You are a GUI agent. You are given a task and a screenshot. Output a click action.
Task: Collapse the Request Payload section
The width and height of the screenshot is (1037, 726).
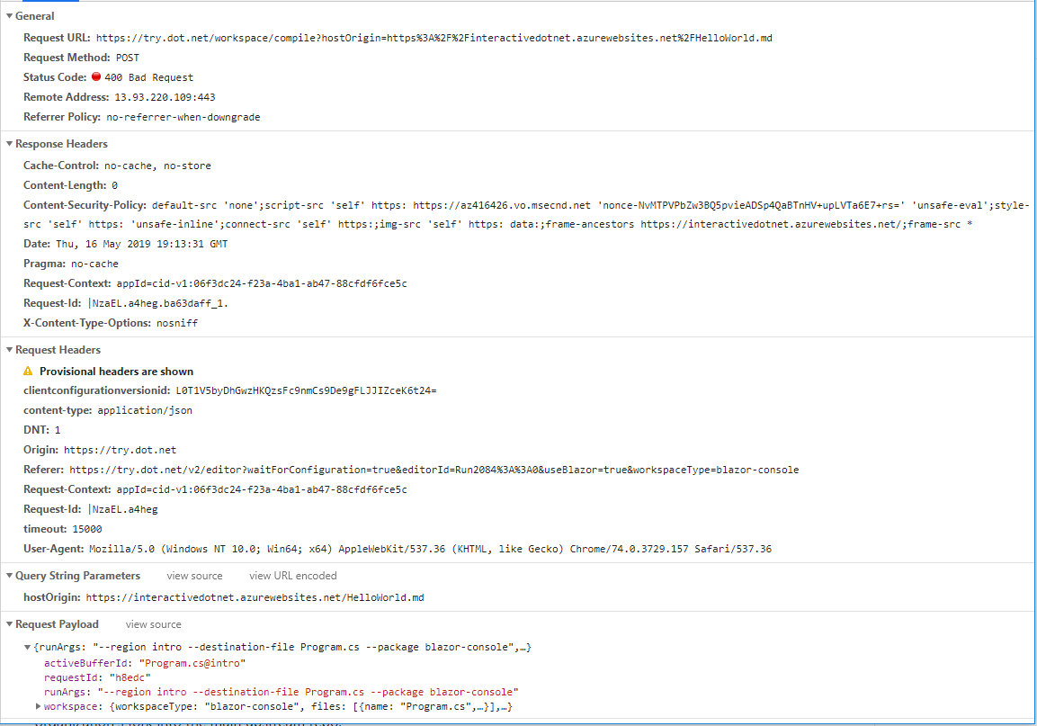point(9,623)
